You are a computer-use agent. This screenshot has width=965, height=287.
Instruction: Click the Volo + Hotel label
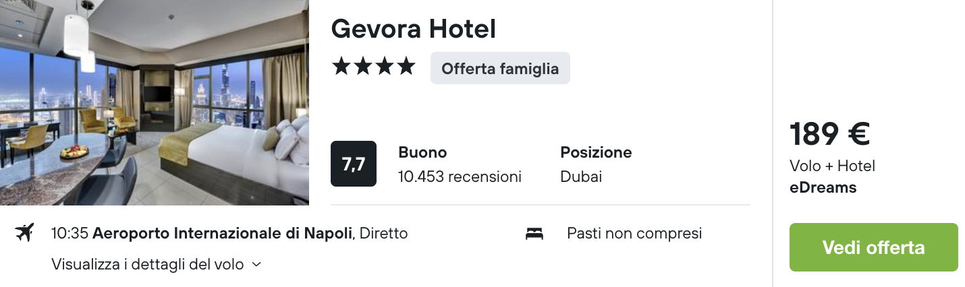[x=831, y=166]
